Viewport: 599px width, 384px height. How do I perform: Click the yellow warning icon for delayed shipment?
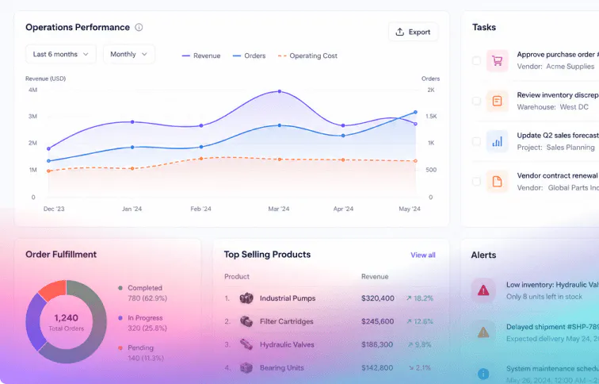click(483, 332)
